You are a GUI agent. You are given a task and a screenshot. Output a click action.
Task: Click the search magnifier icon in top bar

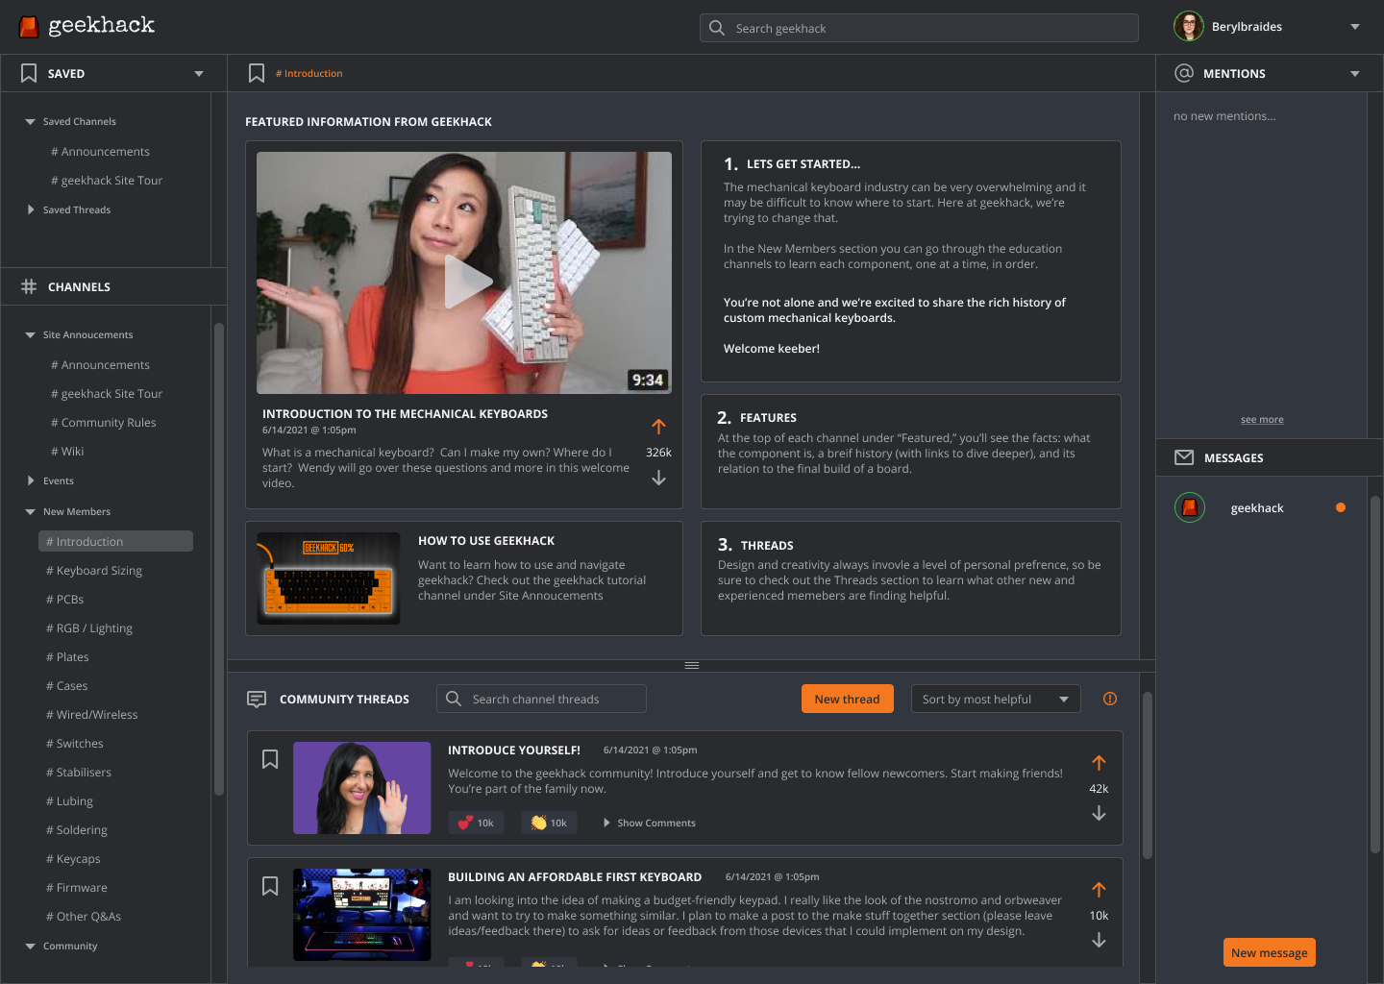(x=717, y=28)
